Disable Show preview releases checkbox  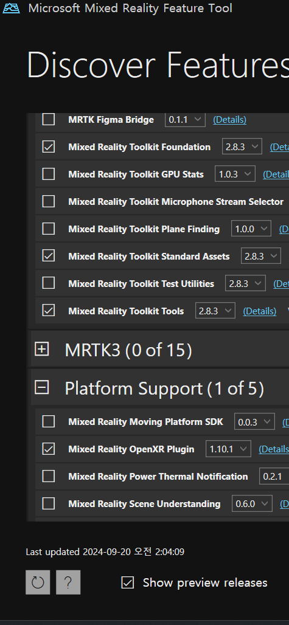(x=128, y=582)
